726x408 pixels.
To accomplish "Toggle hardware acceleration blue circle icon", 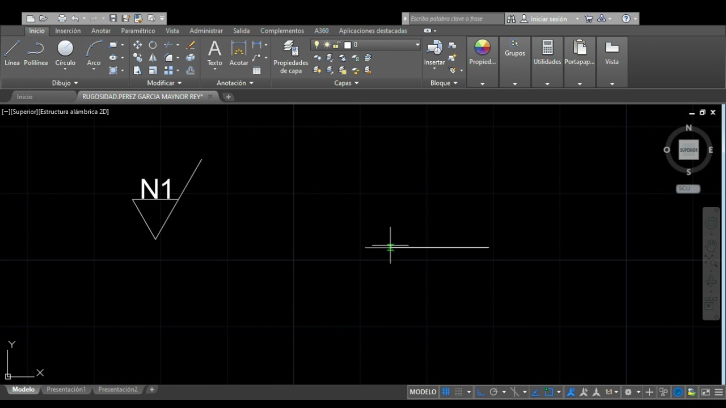I will [x=678, y=392].
